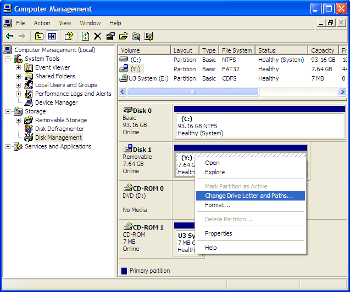This screenshot has height=292, width=350.
Task: Expand Performance Logs and Alerts node
Action: pos(18,94)
